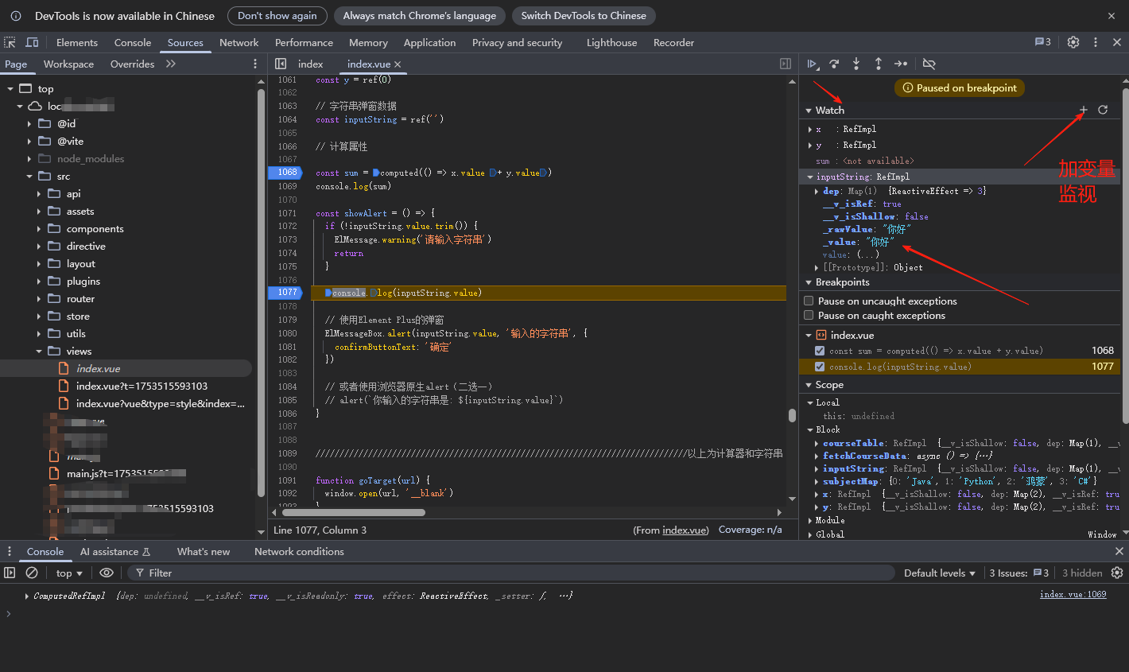The width and height of the screenshot is (1129, 672).
Task: Open the issues counter in the top toolbar
Action: click(x=1042, y=42)
